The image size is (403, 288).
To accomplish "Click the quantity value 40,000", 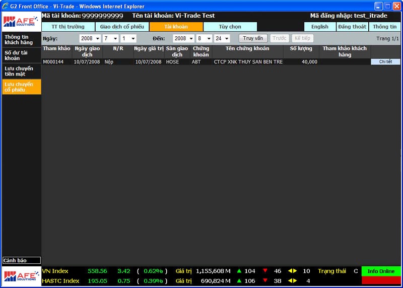I will click(309, 62).
